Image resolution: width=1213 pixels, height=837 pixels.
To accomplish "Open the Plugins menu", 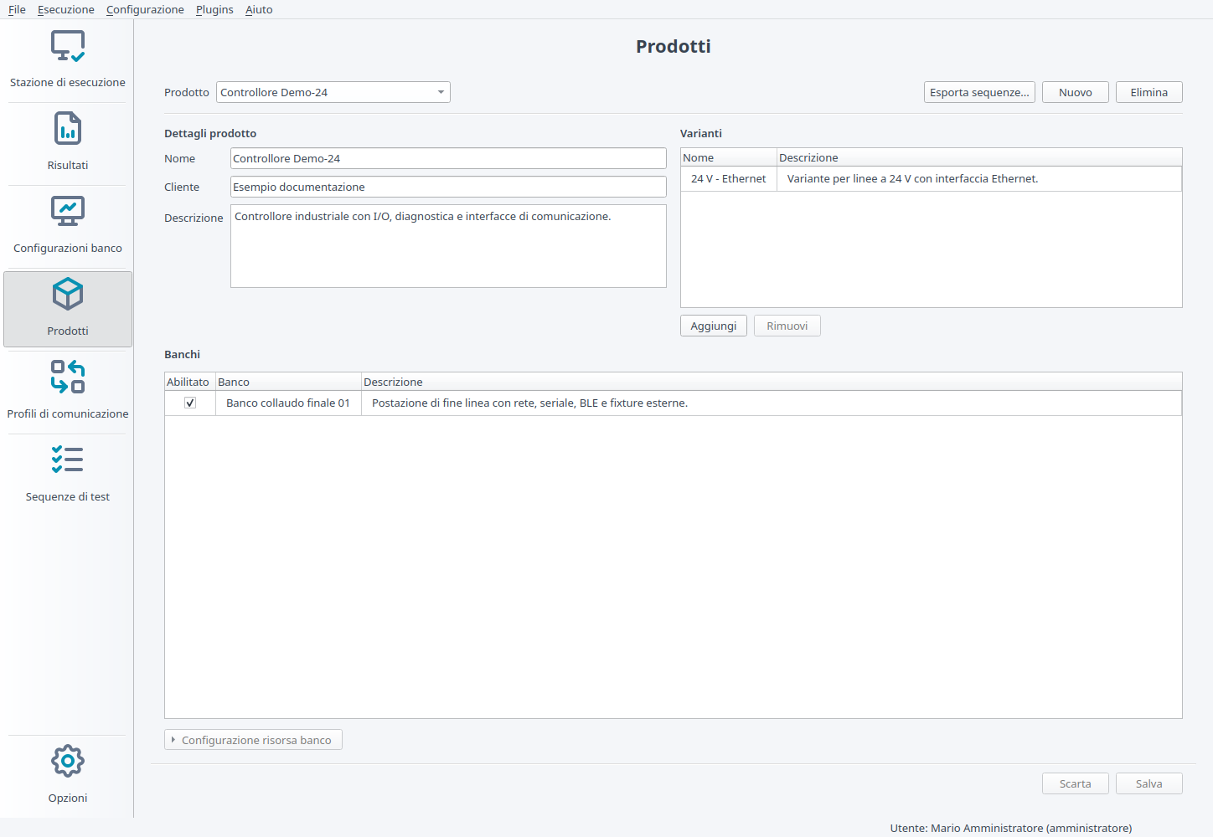I will click(214, 9).
